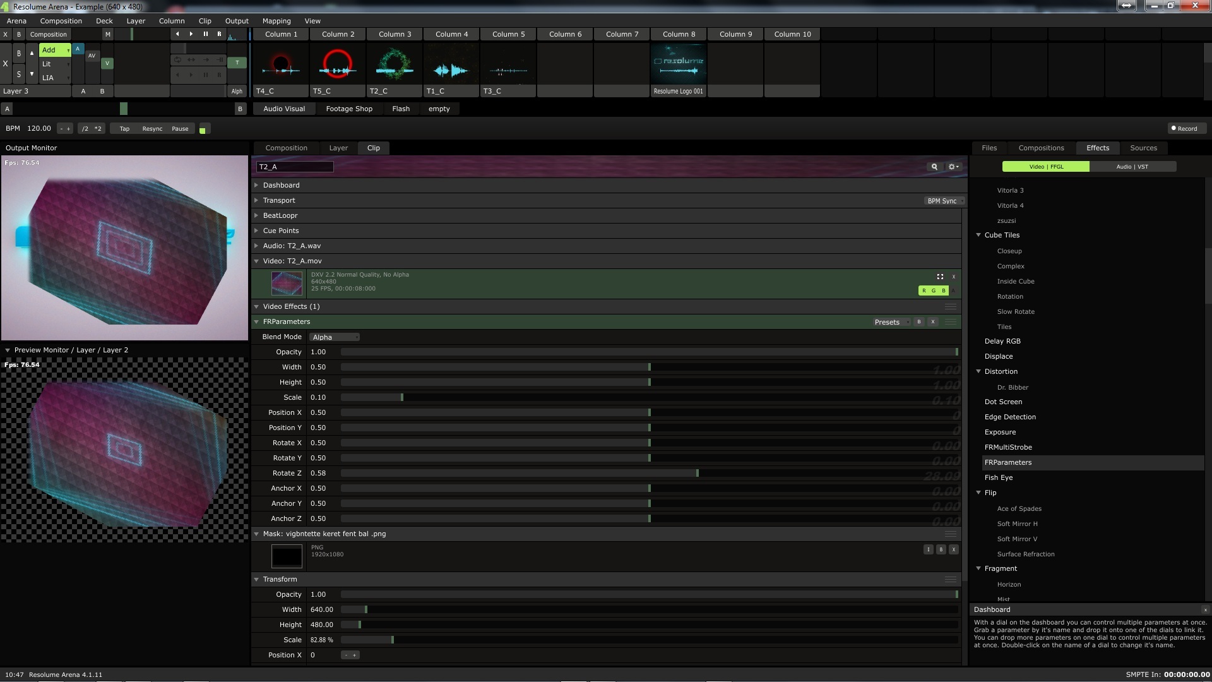Image resolution: width=1212 pixels, height=682 pixels.
Task: Open the Blend Mode Alpha dropdown
Action: (335, 337)
